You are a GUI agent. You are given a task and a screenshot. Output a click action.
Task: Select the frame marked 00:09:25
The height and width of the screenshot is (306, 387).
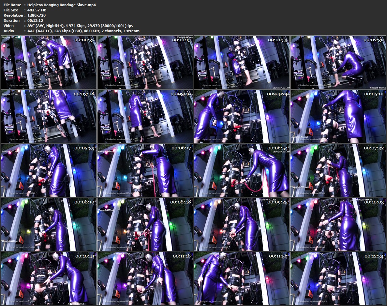pos(242,224)
